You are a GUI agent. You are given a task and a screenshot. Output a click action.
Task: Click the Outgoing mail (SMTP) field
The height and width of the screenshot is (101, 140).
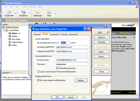(x=72, y=51)
